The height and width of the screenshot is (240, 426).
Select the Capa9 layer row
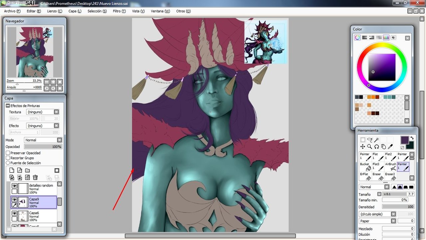coord(34,202)
